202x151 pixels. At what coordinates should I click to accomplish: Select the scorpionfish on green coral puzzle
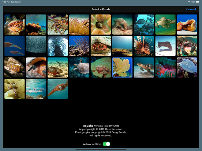coord(101,67)
